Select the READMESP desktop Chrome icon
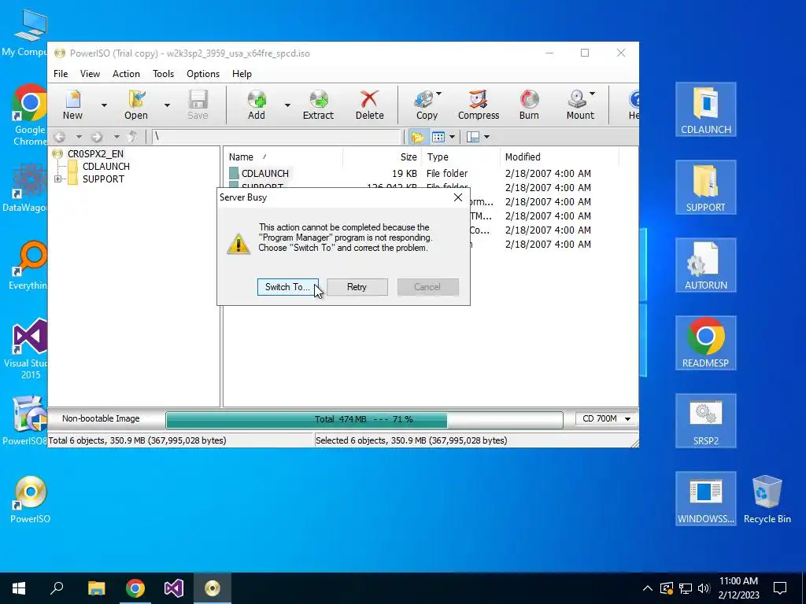This screenshot has width=806, height=604. pyautogui.click(x=706, y=343)
